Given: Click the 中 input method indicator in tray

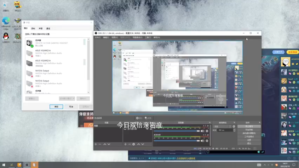Looking at the screenshot, I should (272, 165).
